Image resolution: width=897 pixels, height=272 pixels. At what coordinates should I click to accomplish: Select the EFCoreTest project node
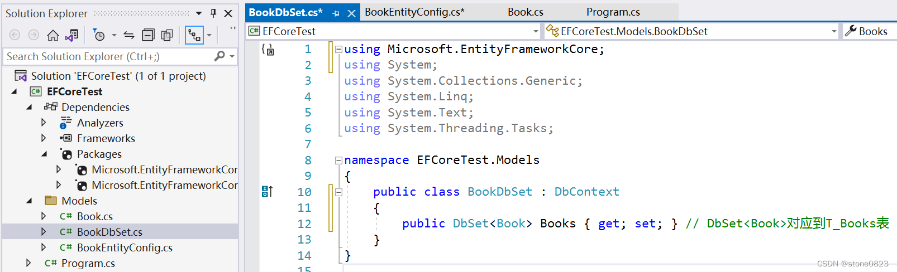point(75,91)
